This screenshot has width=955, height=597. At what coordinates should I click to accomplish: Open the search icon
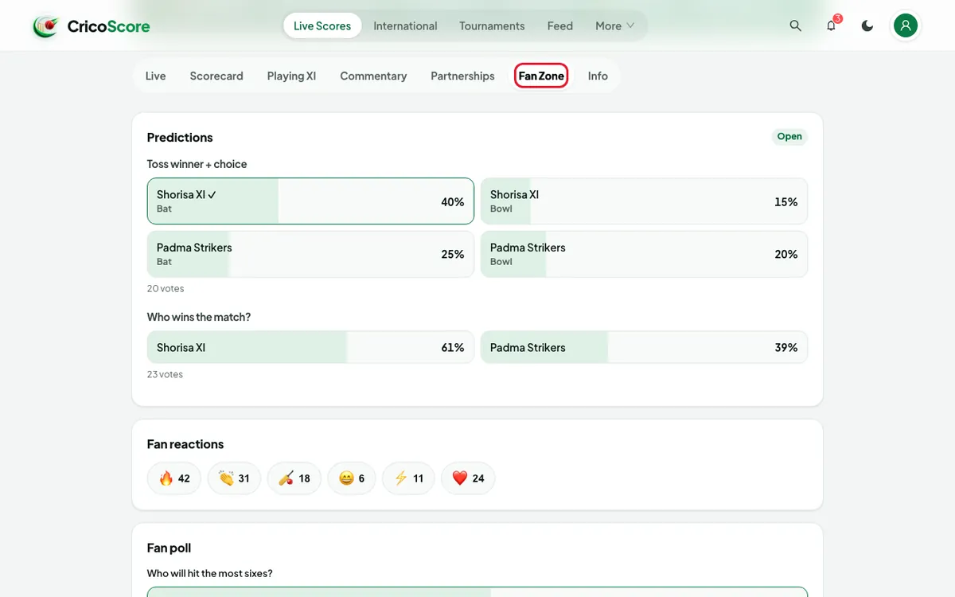795,25
